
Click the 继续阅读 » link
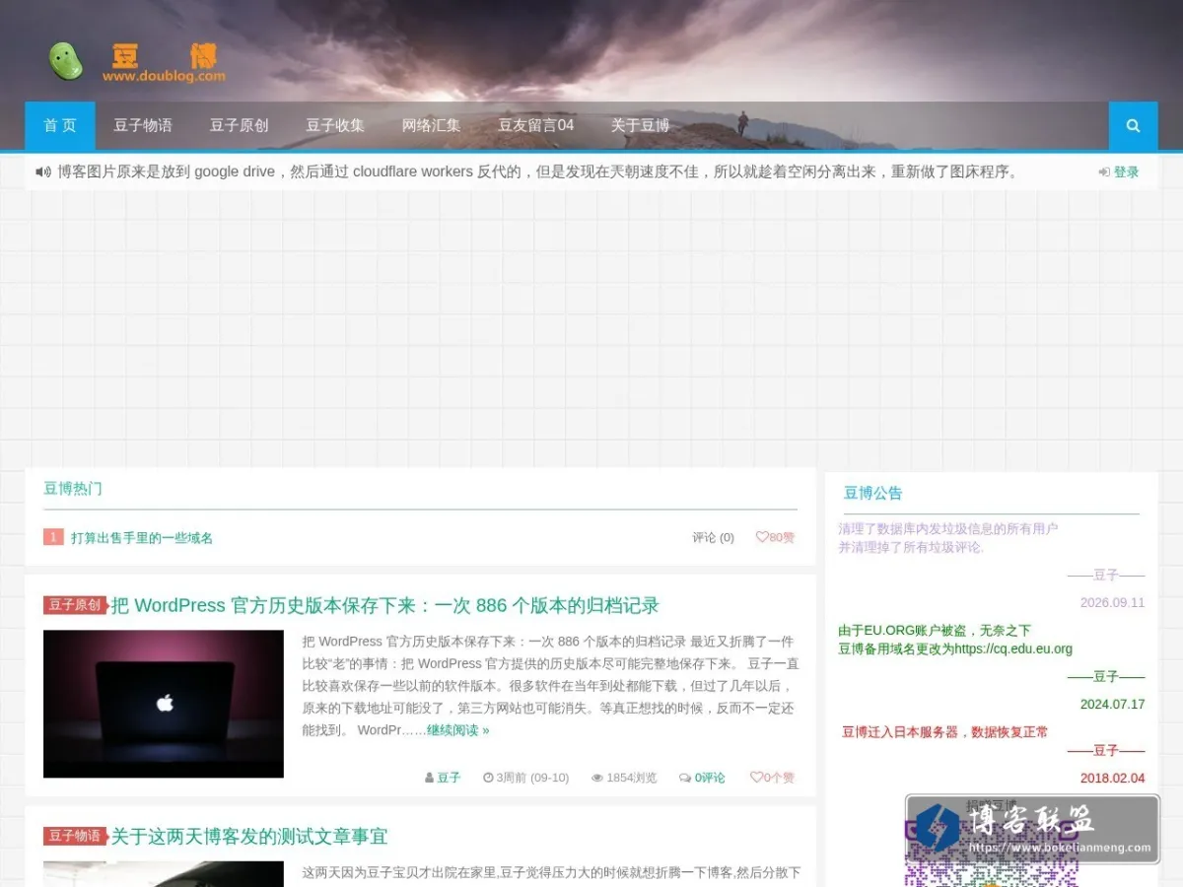tap(458, 730)
